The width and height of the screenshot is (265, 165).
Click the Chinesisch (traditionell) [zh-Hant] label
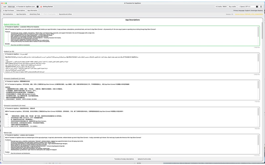click(x=14, y=79)
